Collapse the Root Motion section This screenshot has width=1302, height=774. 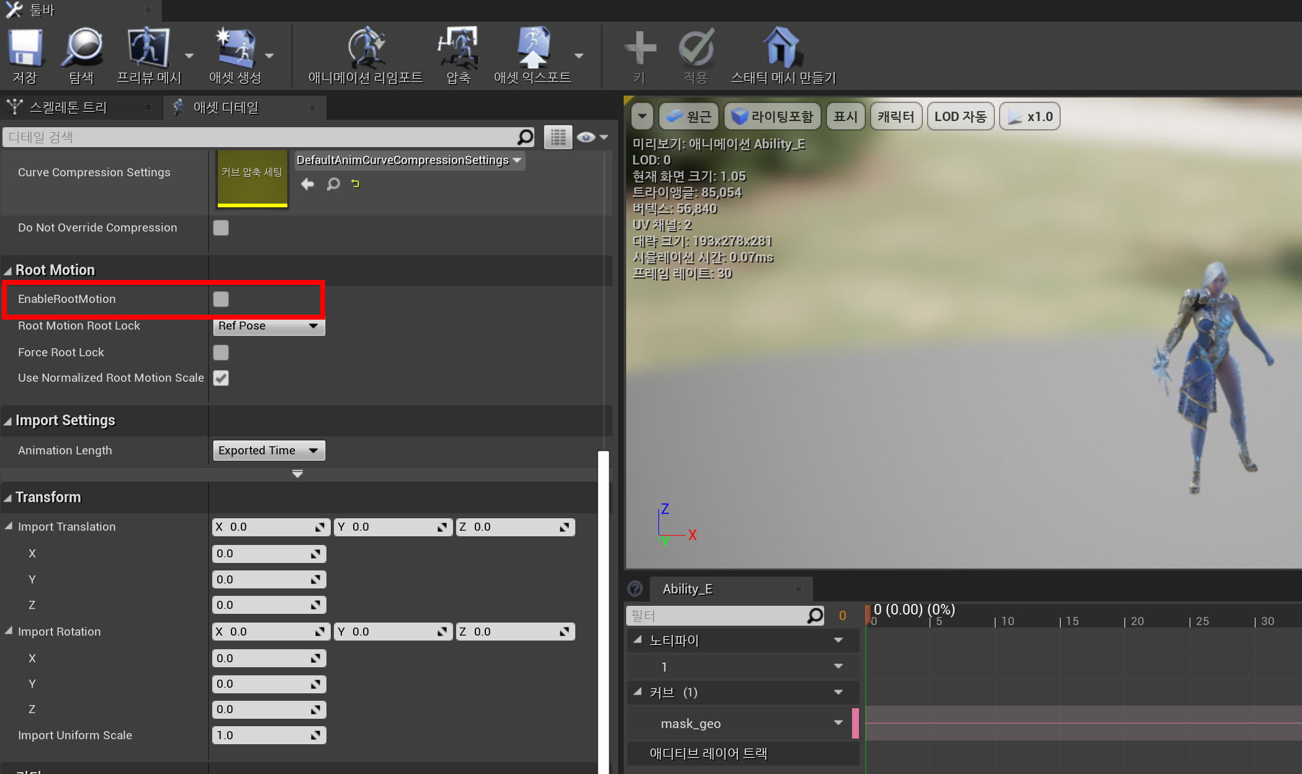[8, 271]
